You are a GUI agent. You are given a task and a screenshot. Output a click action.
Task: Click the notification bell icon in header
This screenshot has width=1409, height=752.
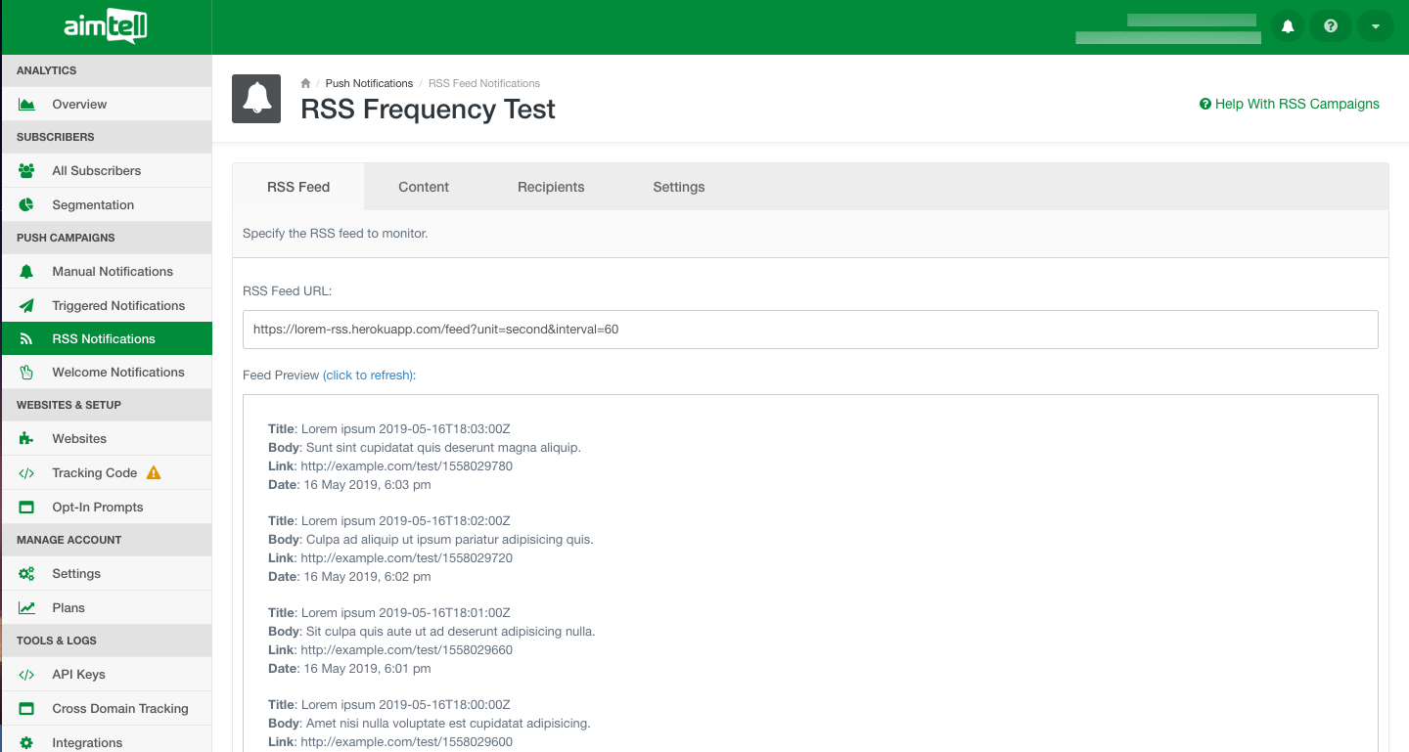[x=1288, y=26]
